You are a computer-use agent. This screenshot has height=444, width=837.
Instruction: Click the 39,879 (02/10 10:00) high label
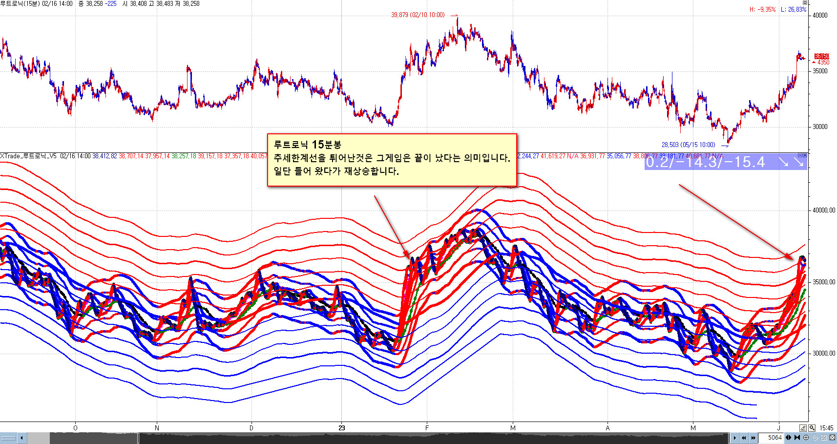[x=418, y=15]
